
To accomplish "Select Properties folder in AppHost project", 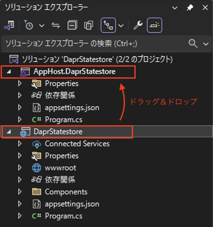I will 62,83.
